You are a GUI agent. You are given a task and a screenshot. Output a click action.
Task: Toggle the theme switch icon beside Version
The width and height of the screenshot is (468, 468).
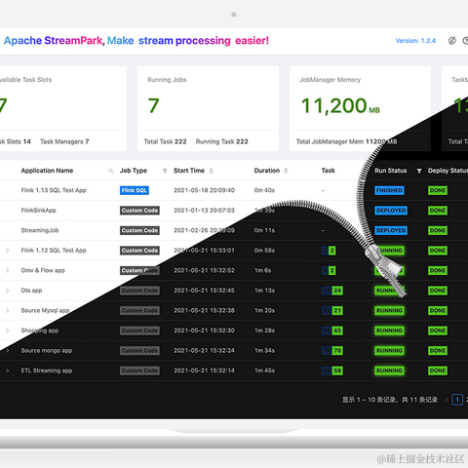click(452, 41)
